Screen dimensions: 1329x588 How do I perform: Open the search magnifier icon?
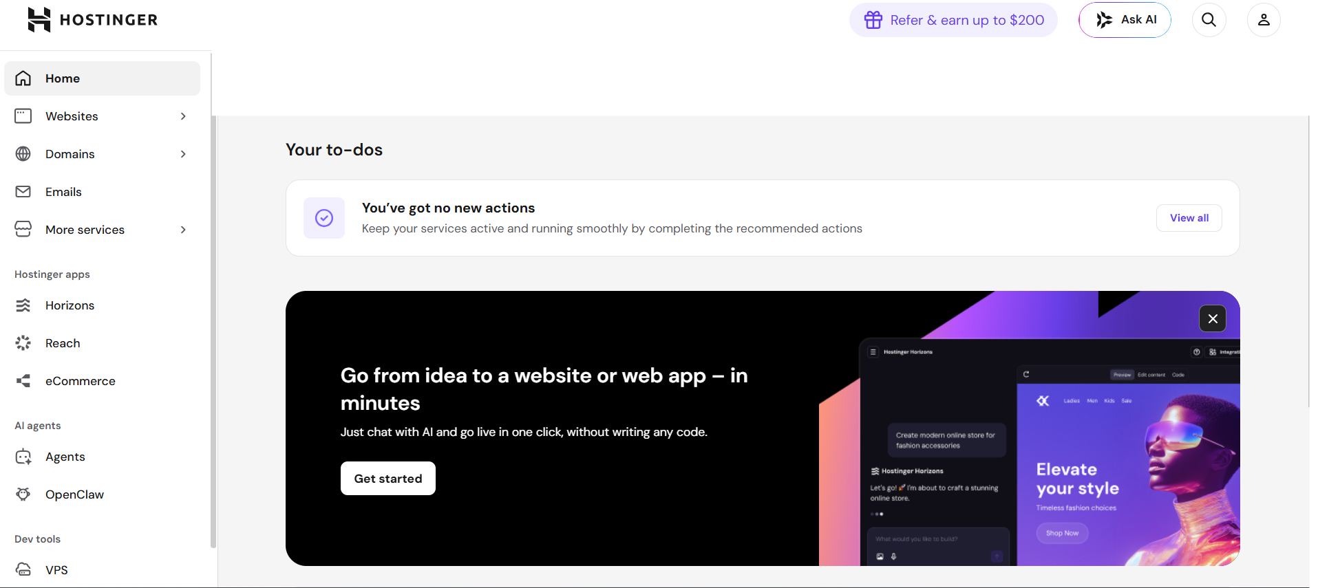tap(1209, 20)
